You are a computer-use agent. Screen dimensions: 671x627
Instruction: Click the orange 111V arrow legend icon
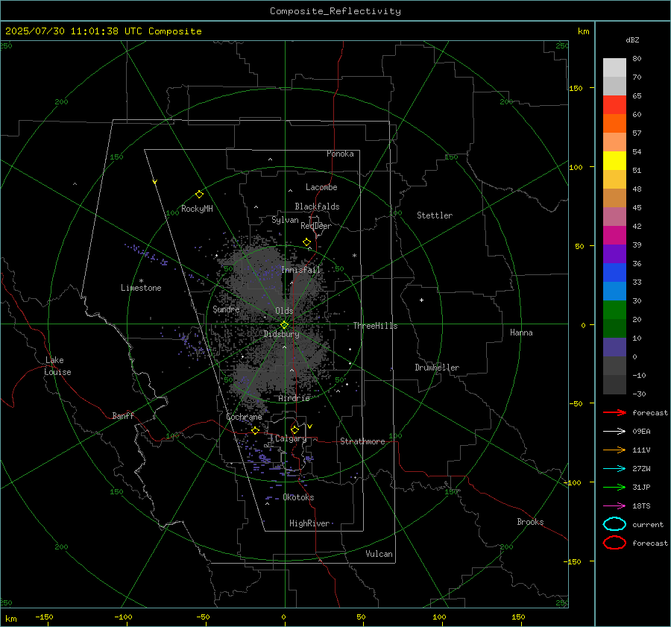(x=614, y=450)
